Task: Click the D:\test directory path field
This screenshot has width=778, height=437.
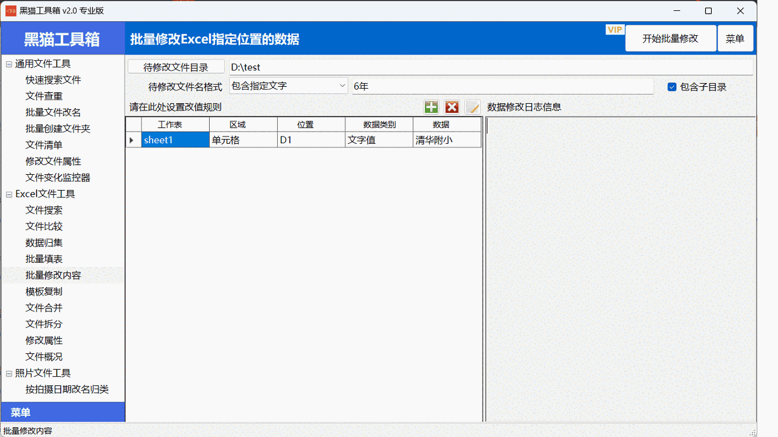Action: (491, 67)
